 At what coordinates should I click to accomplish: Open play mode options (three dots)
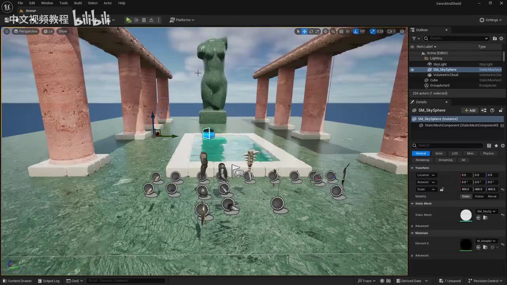click(159, 20)
